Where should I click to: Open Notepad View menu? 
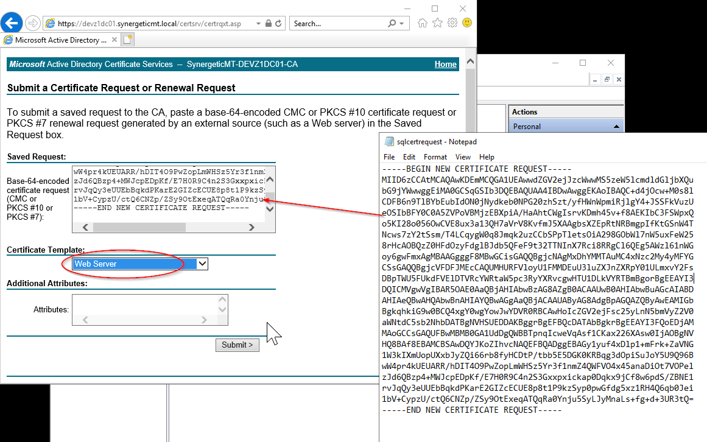pos(463,157)
